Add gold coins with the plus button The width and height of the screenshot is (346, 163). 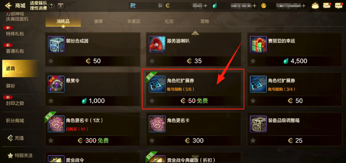pos(304,6)
